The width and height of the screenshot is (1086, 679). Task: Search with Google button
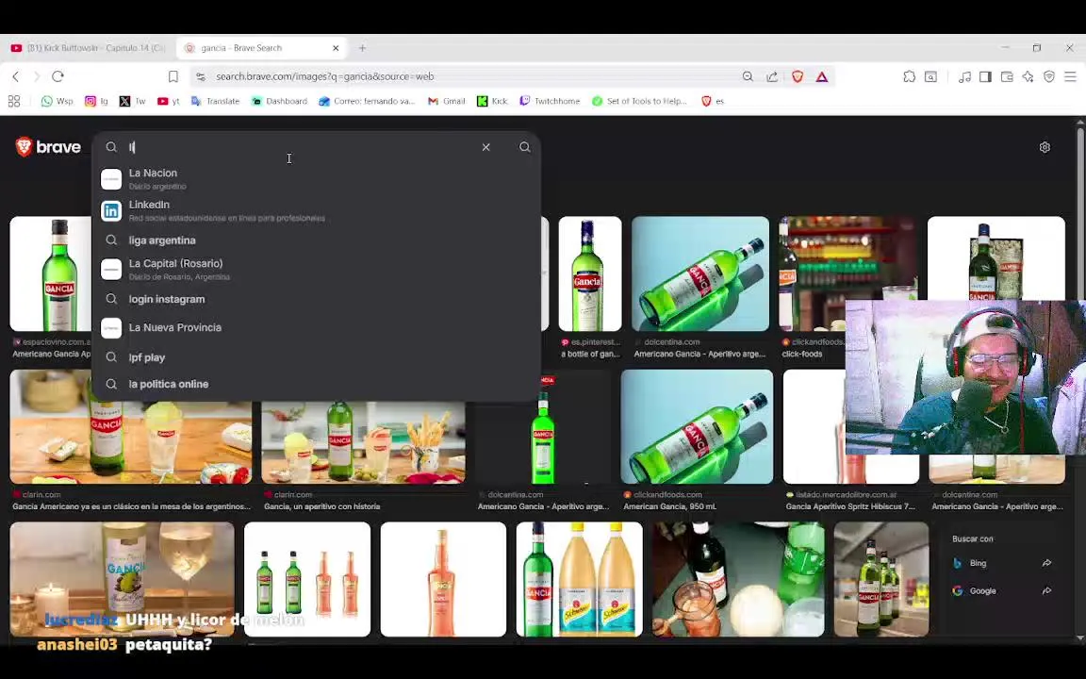1002,591
